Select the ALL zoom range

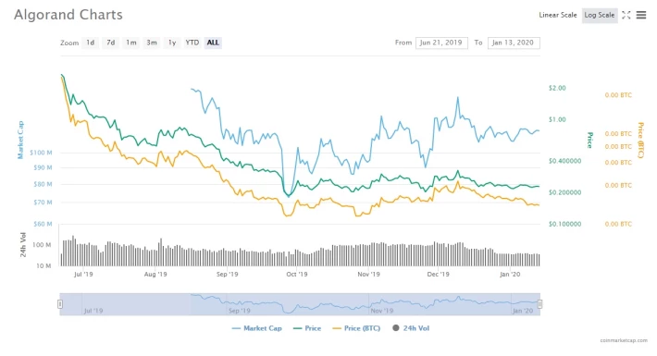[x=213, y=43]
